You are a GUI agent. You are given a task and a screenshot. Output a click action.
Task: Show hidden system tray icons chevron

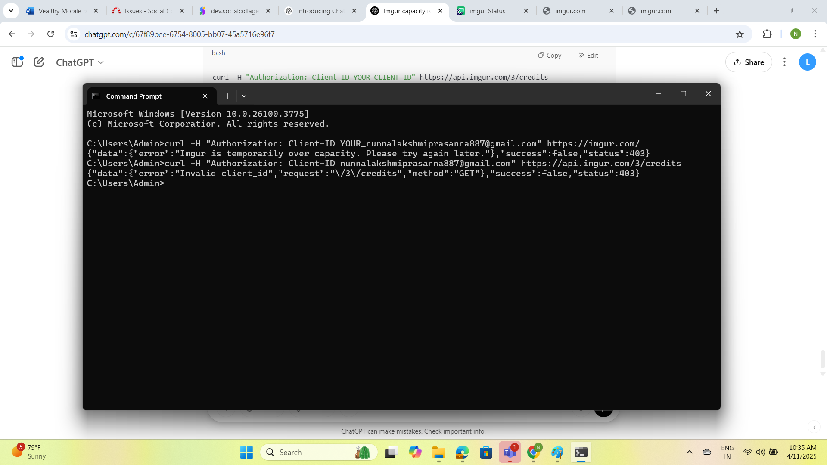pyautogui.click(x=689, y=452)
